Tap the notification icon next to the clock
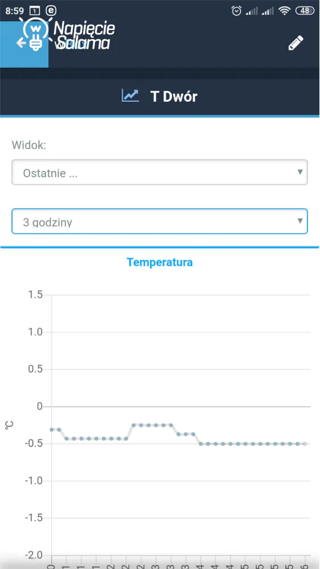The image size is (320, 569). click(34, 11)
